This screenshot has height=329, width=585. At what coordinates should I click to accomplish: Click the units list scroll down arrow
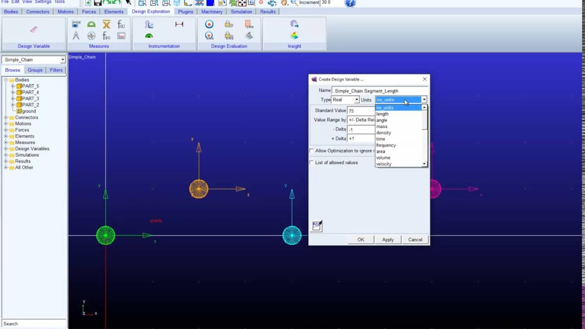(424, 164)
